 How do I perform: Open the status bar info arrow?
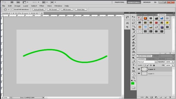(43, 98)
